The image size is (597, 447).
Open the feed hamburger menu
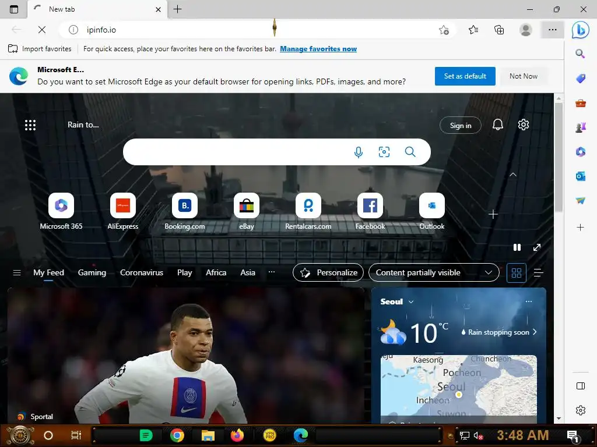(17, 272)
